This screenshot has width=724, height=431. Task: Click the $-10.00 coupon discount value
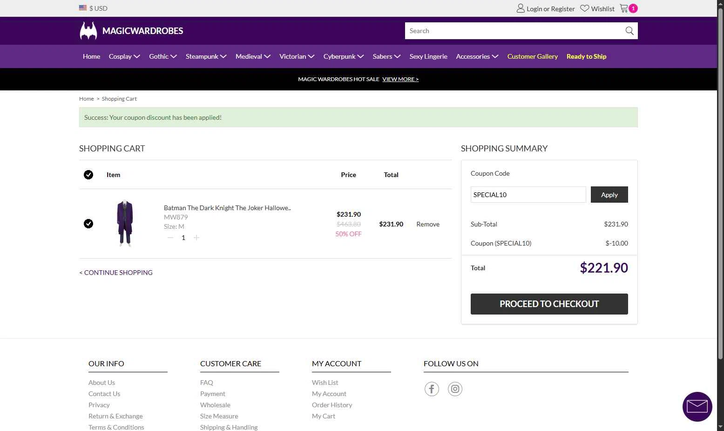pos(617,243)
